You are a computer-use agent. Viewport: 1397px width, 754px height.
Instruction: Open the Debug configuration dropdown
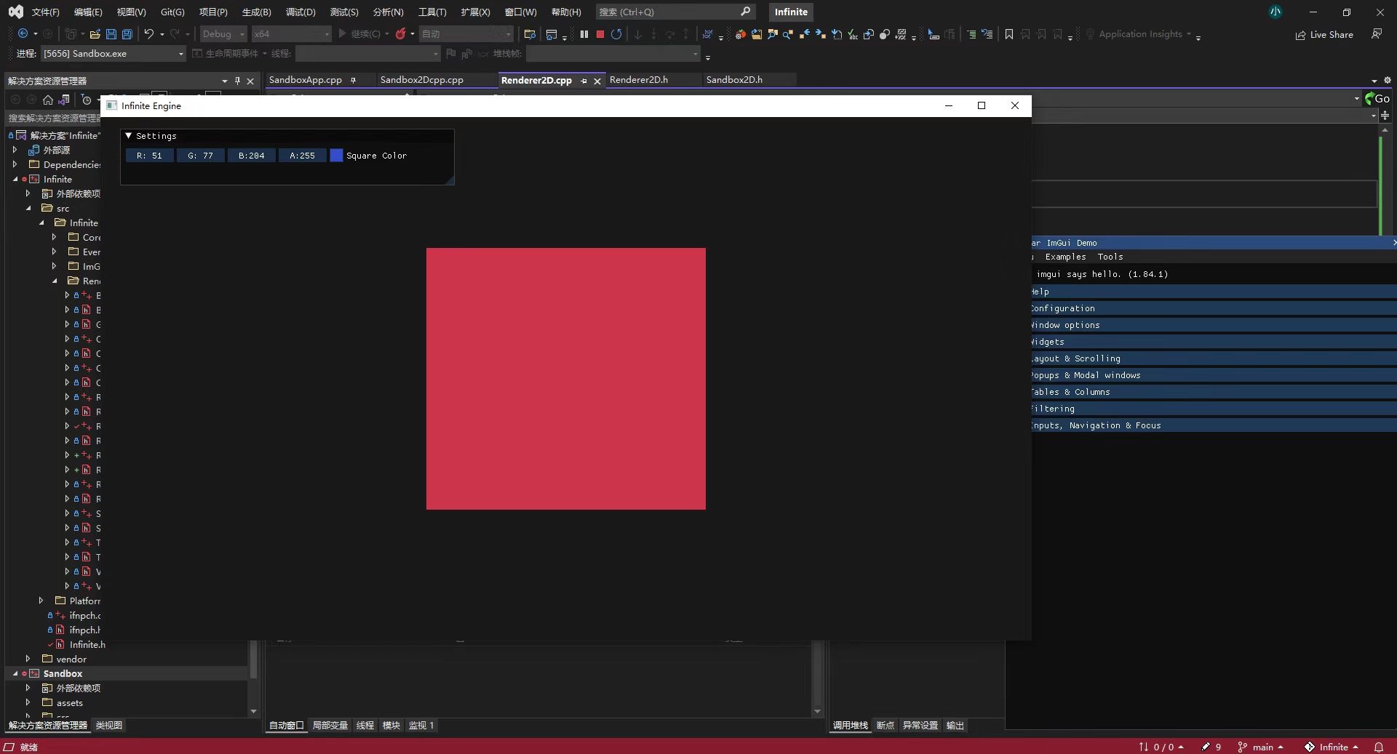[223, 34]
